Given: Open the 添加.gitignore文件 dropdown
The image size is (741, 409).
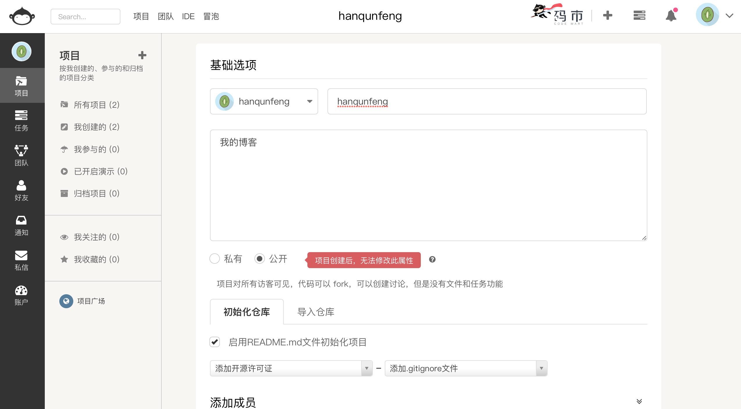Looking at the screenshot, I should click(x=466, y=368).
